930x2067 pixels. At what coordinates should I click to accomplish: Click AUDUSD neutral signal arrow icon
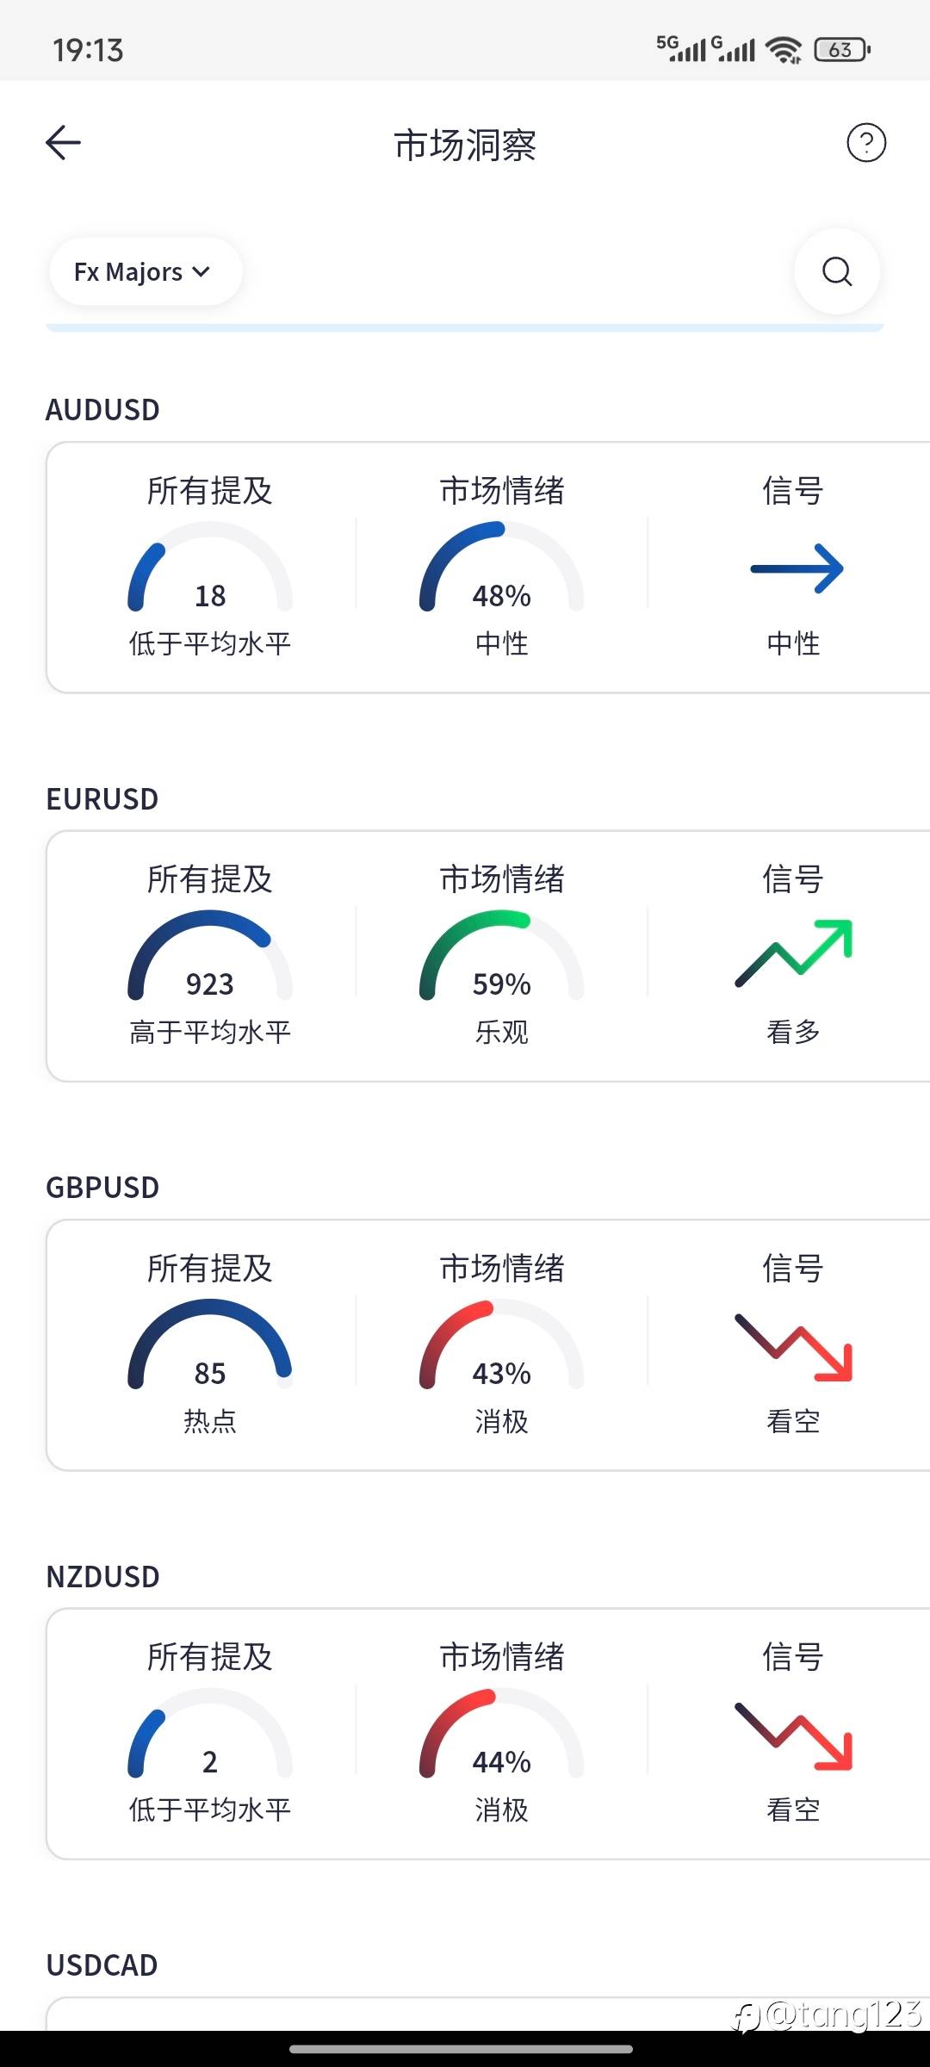797,568
